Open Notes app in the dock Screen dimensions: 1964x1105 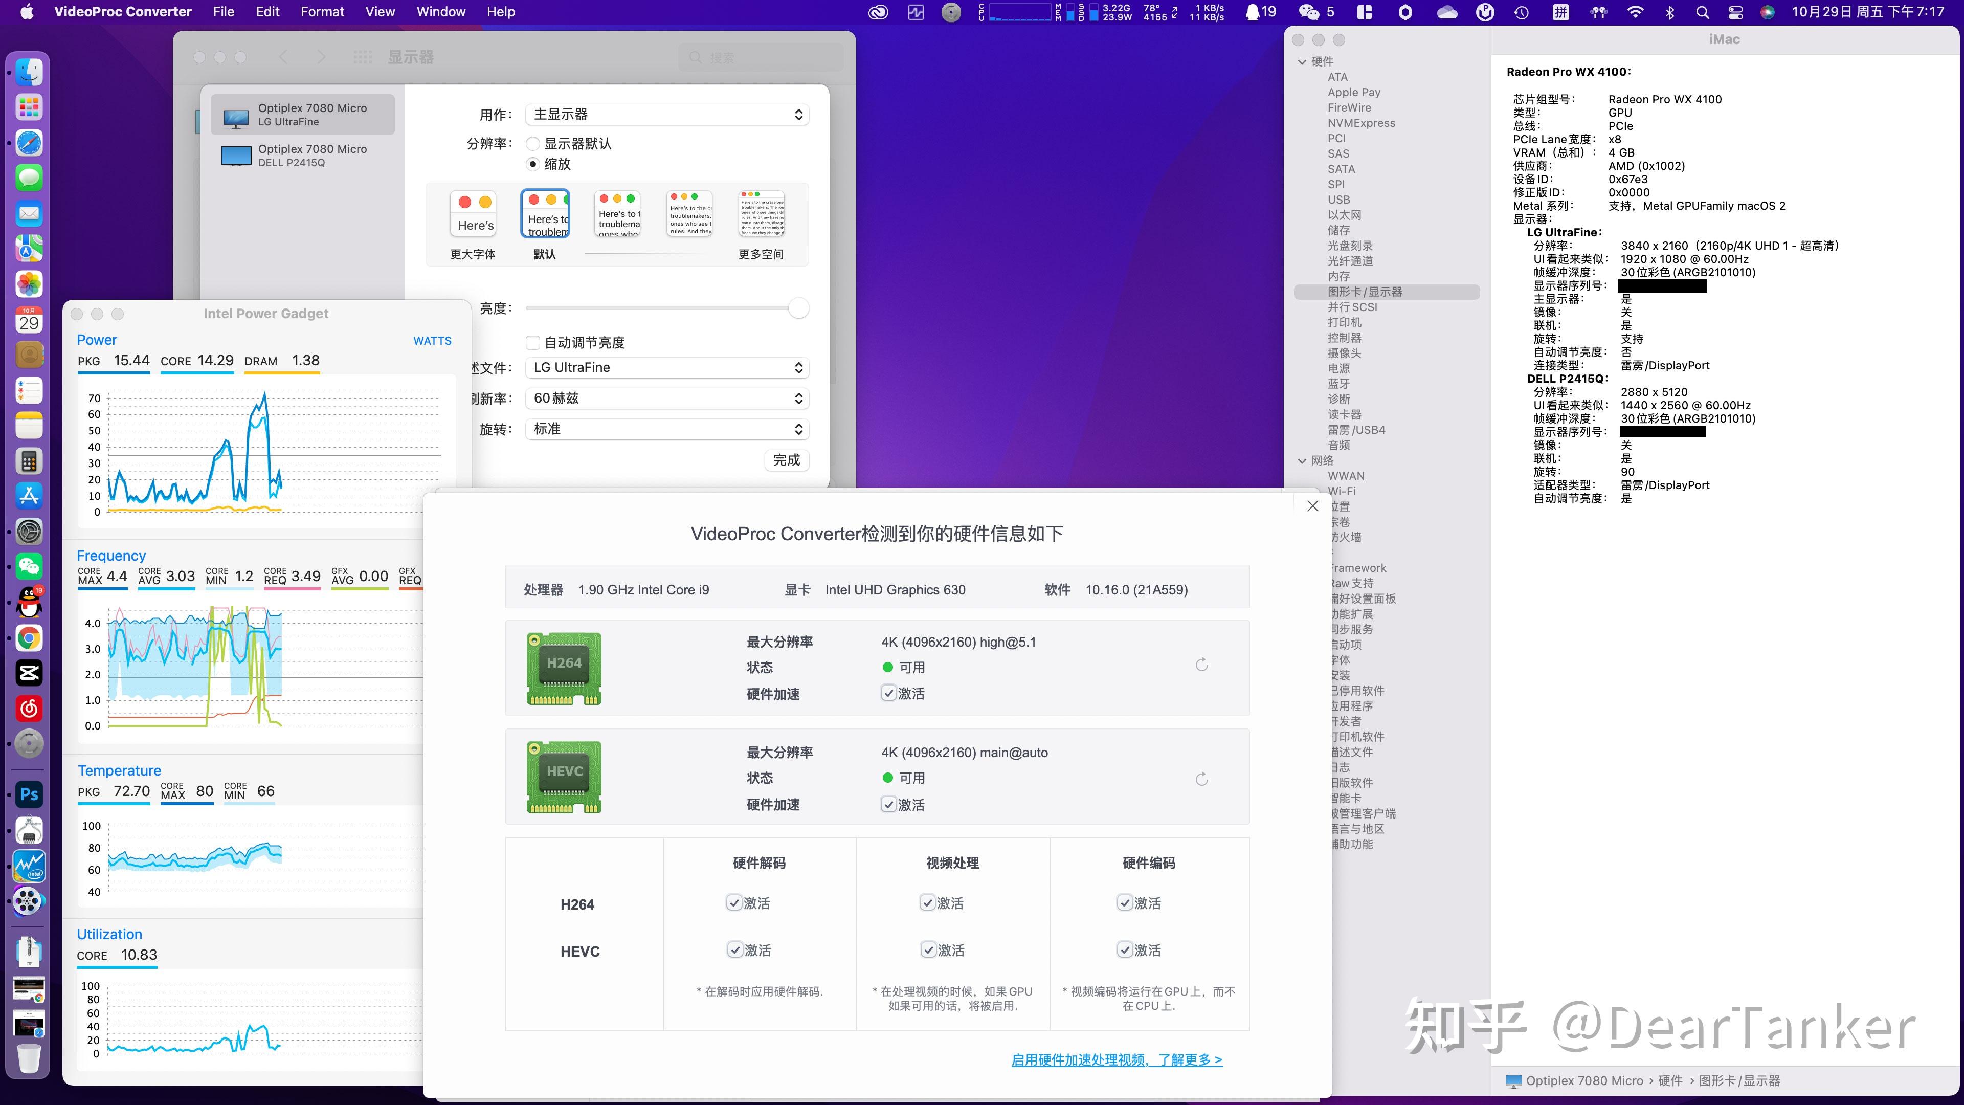(29, 426)
